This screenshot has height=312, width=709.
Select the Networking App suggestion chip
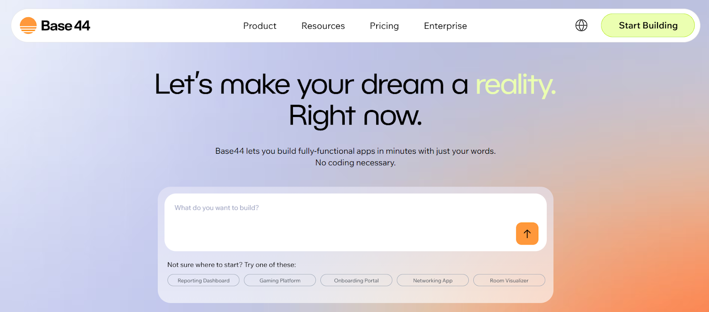click(x=432, y=281)
